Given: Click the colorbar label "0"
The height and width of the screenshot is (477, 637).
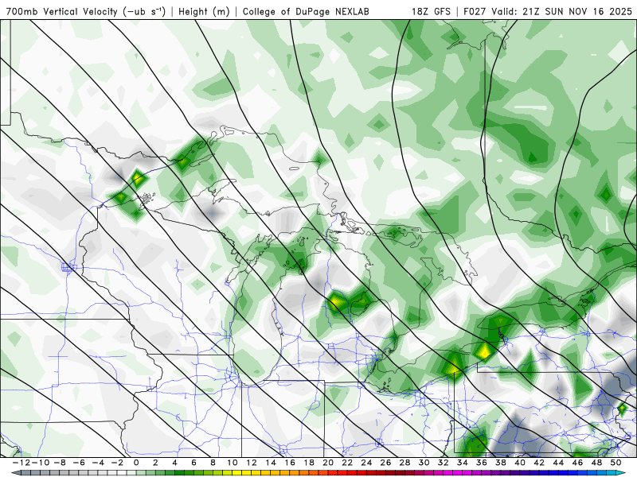Looking at the screenshot, I should pyautogui.click(x=136, y=463).
